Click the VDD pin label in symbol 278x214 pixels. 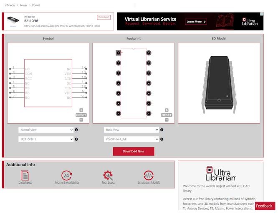(68, 93)
